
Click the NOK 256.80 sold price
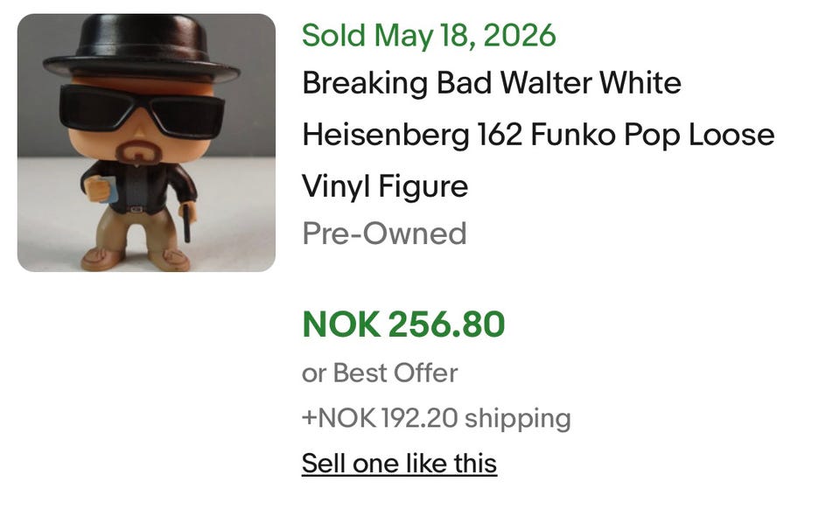click(403, 324)
